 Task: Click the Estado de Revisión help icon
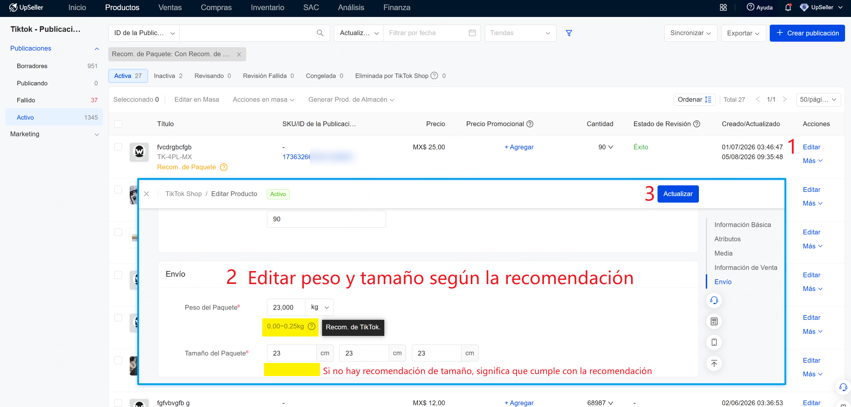point(697,124)
